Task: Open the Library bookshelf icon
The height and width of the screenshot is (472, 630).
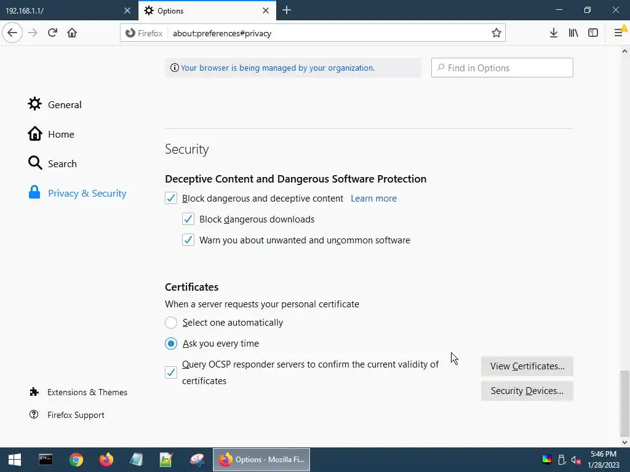Action: [573, 33]
